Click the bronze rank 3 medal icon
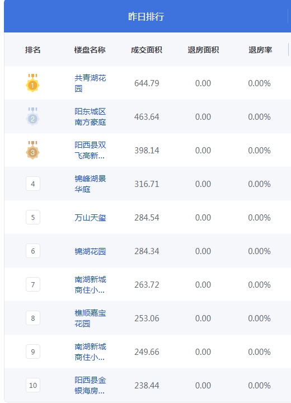The height and width of the screenshot is (403, 291). tap(32, 150)
